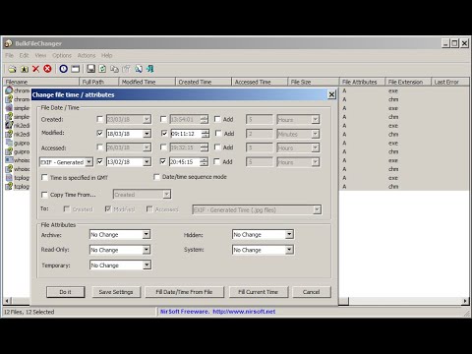Click the Fill Current Time button

(259, 292)
